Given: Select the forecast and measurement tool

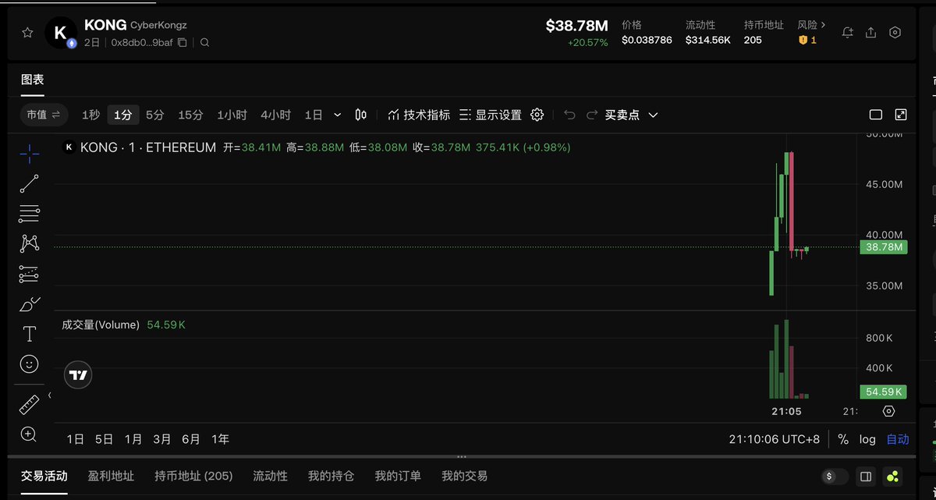Looking at the screenshot, I should pos(29,274).
